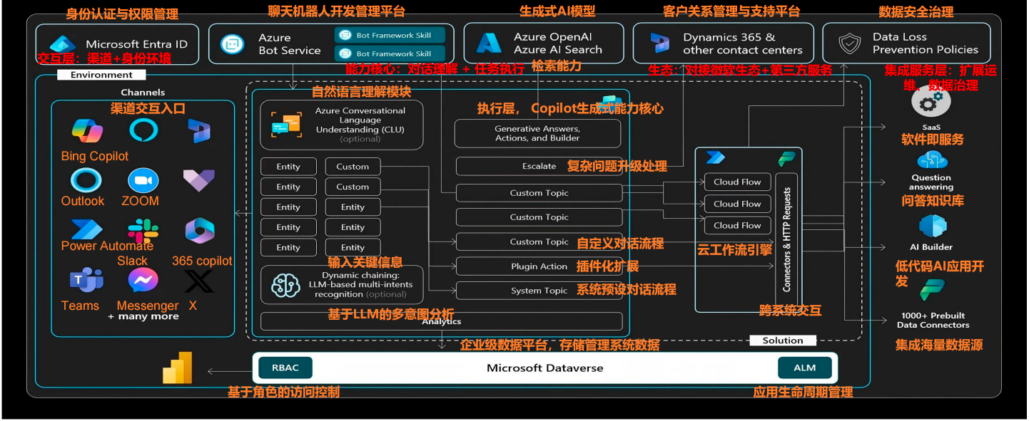Click the Teams channel icon
The height and width of the screenshot is (421, 1029).
point(86,281)
